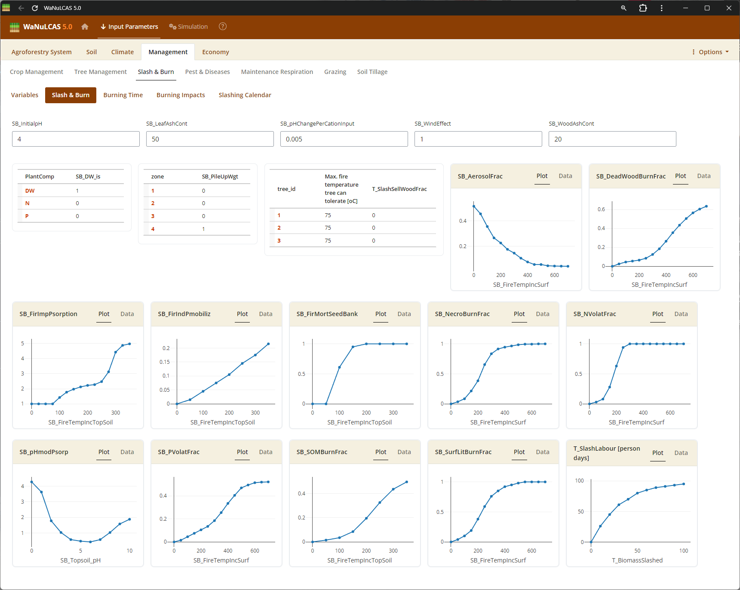
Task: Open the extensions puzzle icon
Action: tap(643, 8)
